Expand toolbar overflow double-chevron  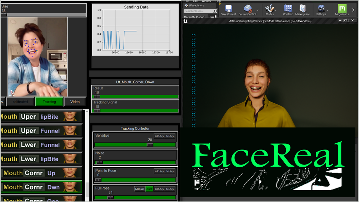[354, 10]
